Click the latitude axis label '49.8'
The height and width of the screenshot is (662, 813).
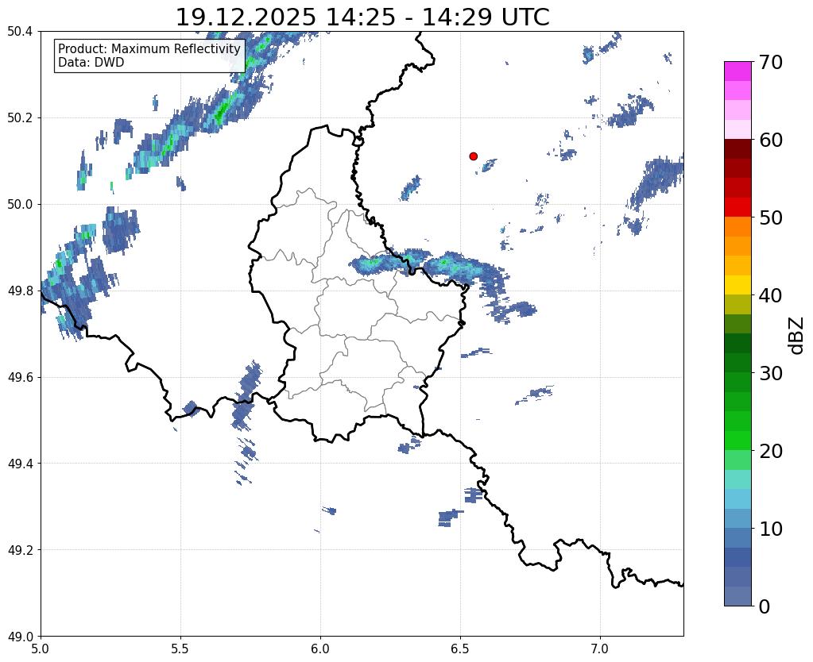coord(20,291)
